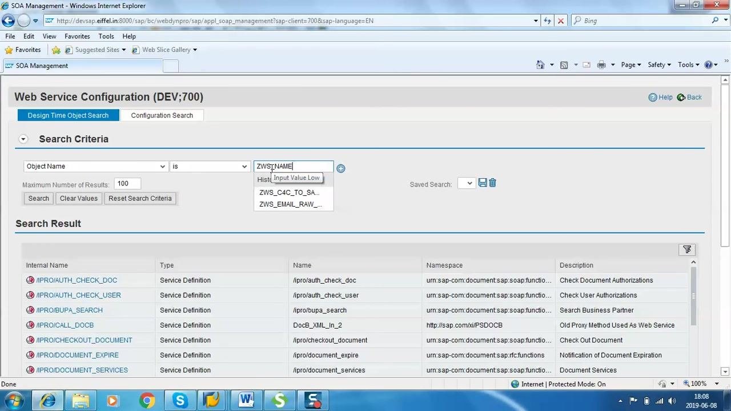The width and height of the screenshot is (731, 411).
Task: Stop page loading with red X
Action: pyautogui.click(x=560, y=21)
